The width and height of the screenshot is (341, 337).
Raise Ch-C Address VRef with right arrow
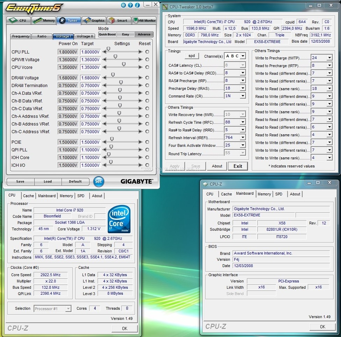tap(141, 131)
